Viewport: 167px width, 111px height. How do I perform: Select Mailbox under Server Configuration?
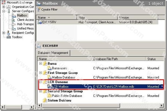click(x=22, y=15)
